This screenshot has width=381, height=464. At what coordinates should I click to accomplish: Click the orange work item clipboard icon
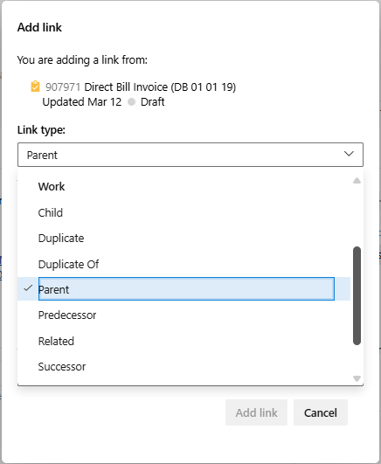tap(35, 87)
